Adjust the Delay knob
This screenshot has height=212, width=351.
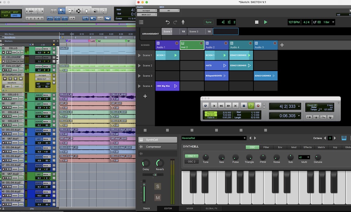[x=146, y=163]
